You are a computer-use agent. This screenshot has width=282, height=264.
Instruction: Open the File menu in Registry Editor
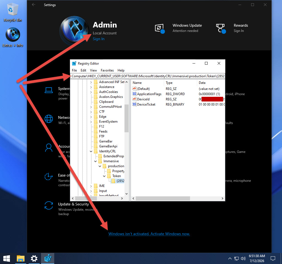coord(74,70)
